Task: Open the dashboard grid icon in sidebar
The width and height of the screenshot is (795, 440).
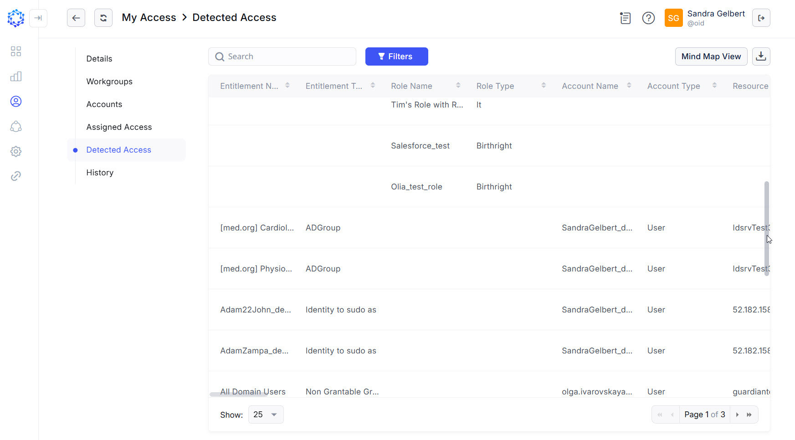Action: click(x=16, y=51)
